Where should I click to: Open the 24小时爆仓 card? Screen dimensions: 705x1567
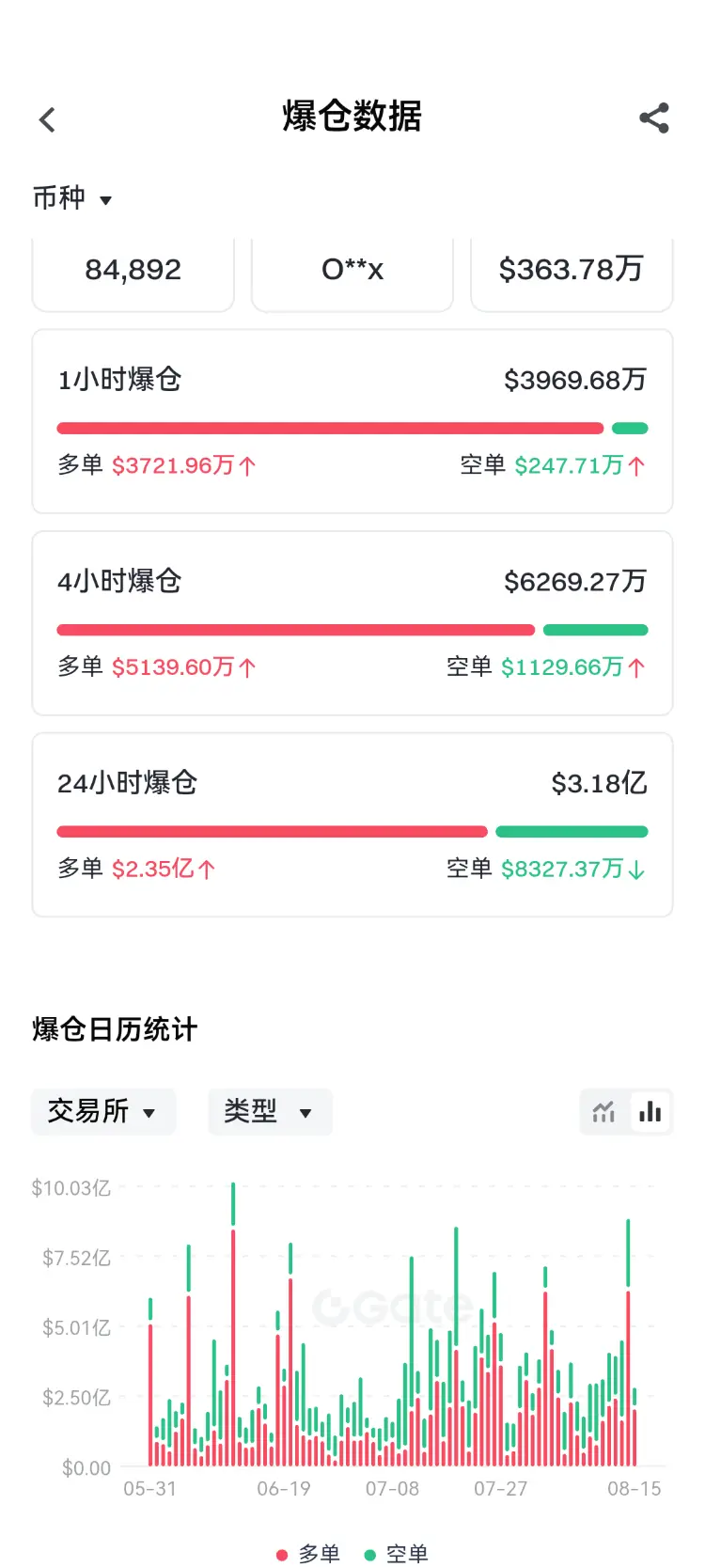coord(352,824)
